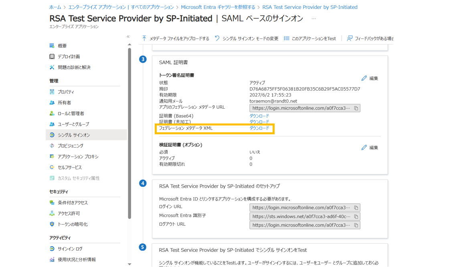Click the email toraemon@randt0.net
The width and height of the screenshot is (451, 267).
(x=273, y=101)
